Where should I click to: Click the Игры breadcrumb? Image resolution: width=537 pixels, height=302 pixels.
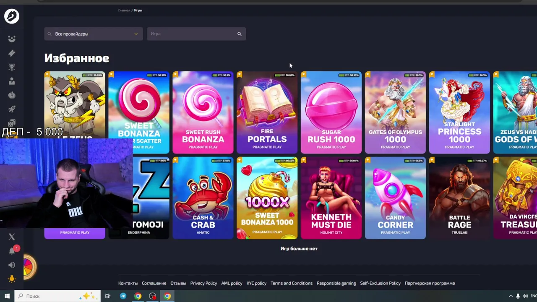click(x=138, y=10)
